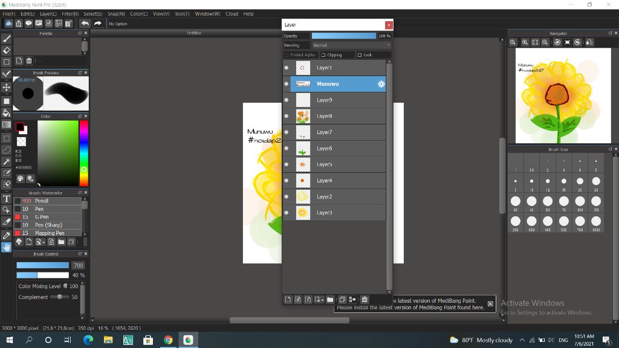Viewport: 619px width, 348px height.
Task: Choose the Text tool
Action: tap(6, 198)
